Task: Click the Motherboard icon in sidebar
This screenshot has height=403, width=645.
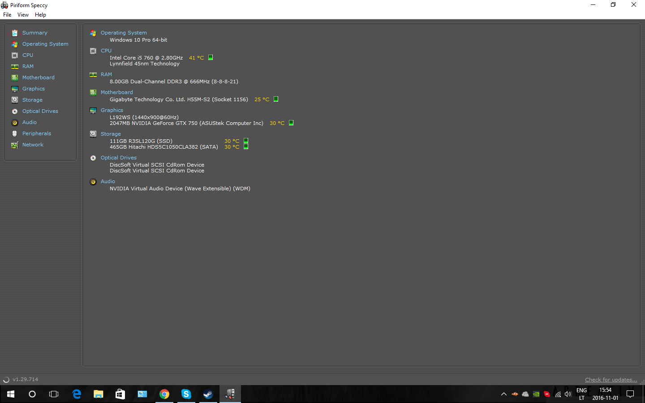Action: tap(15, 77)
